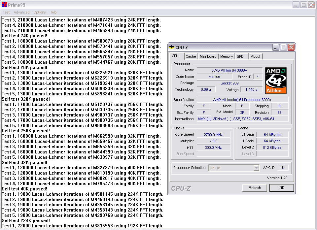
Task: Click the Refresh button in CPU-Z
Action: 255,188
